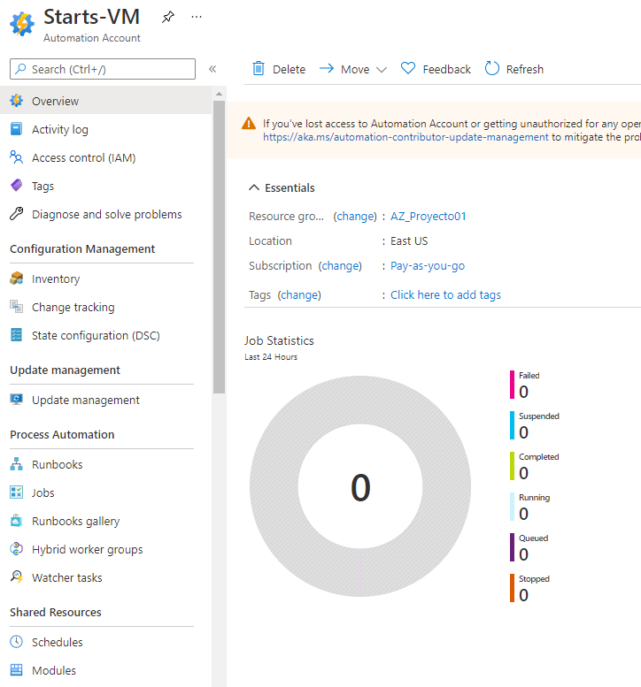Open the ellipsis more options menu

click(x=197, y=17)
